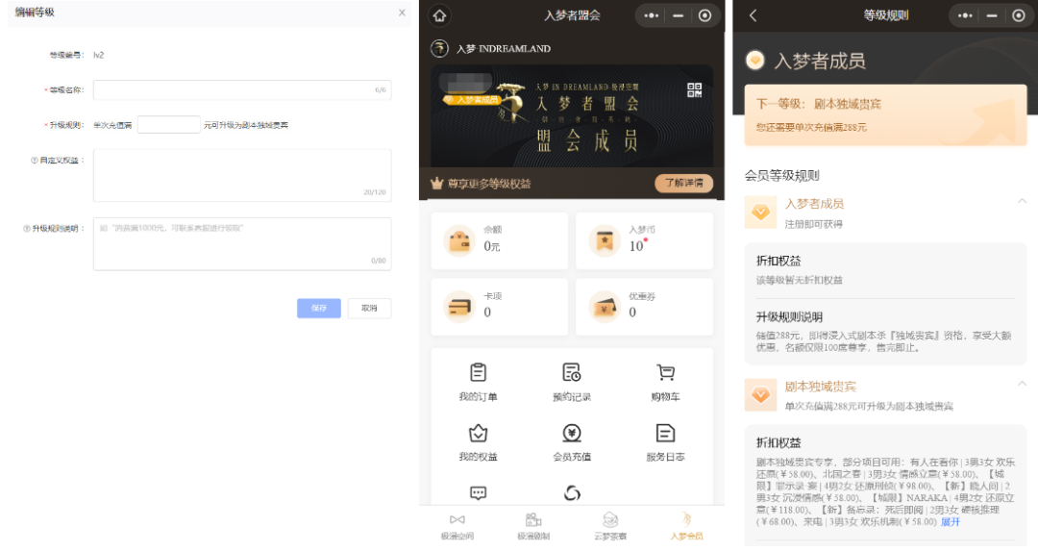1038x551 pixels.
Task: Click the 入梦币 value 10
Action: tap(636, 246)
